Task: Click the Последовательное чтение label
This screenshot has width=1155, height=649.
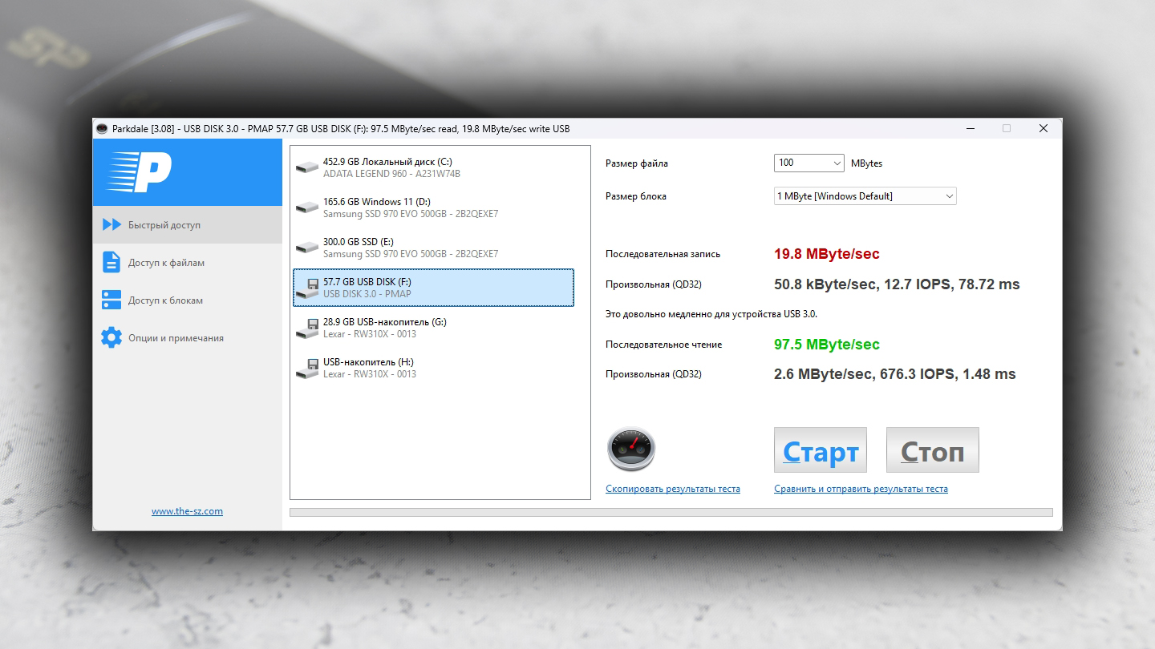Action: click(664, 345)
